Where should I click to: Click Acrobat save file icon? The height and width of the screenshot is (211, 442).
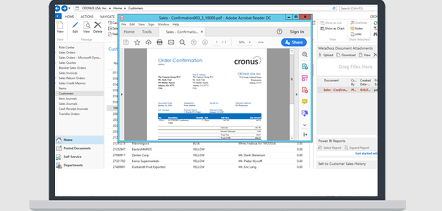[126, 42]
